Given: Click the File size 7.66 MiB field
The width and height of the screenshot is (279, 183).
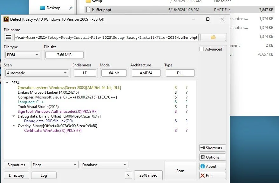Looking at the screenshot, I should 65,55.
